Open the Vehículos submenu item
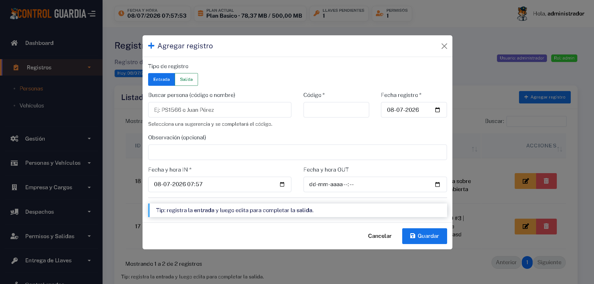Screen dimensions: 594x284 (32, 106)
